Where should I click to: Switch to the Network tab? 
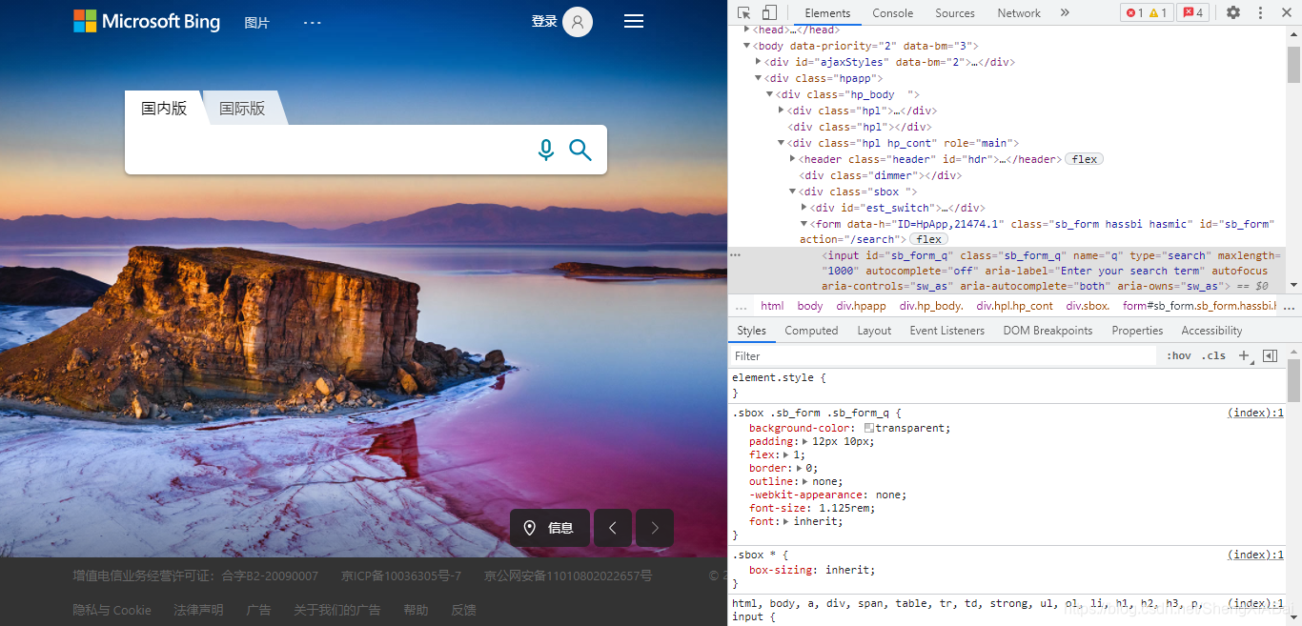point(1019,13)
